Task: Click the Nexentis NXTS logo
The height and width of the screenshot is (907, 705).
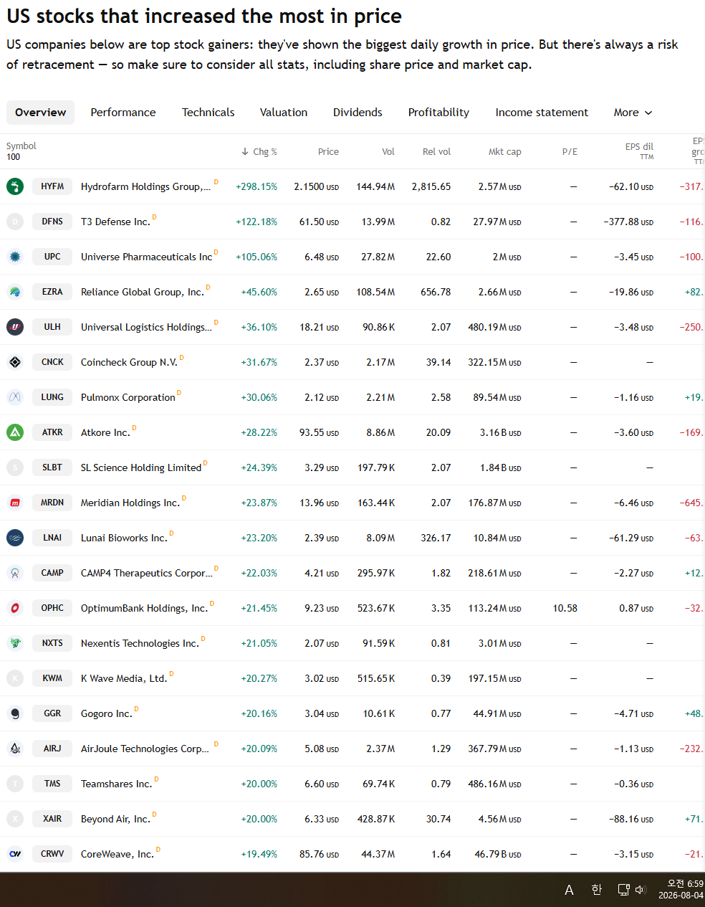Action: [x=15, y=643]
